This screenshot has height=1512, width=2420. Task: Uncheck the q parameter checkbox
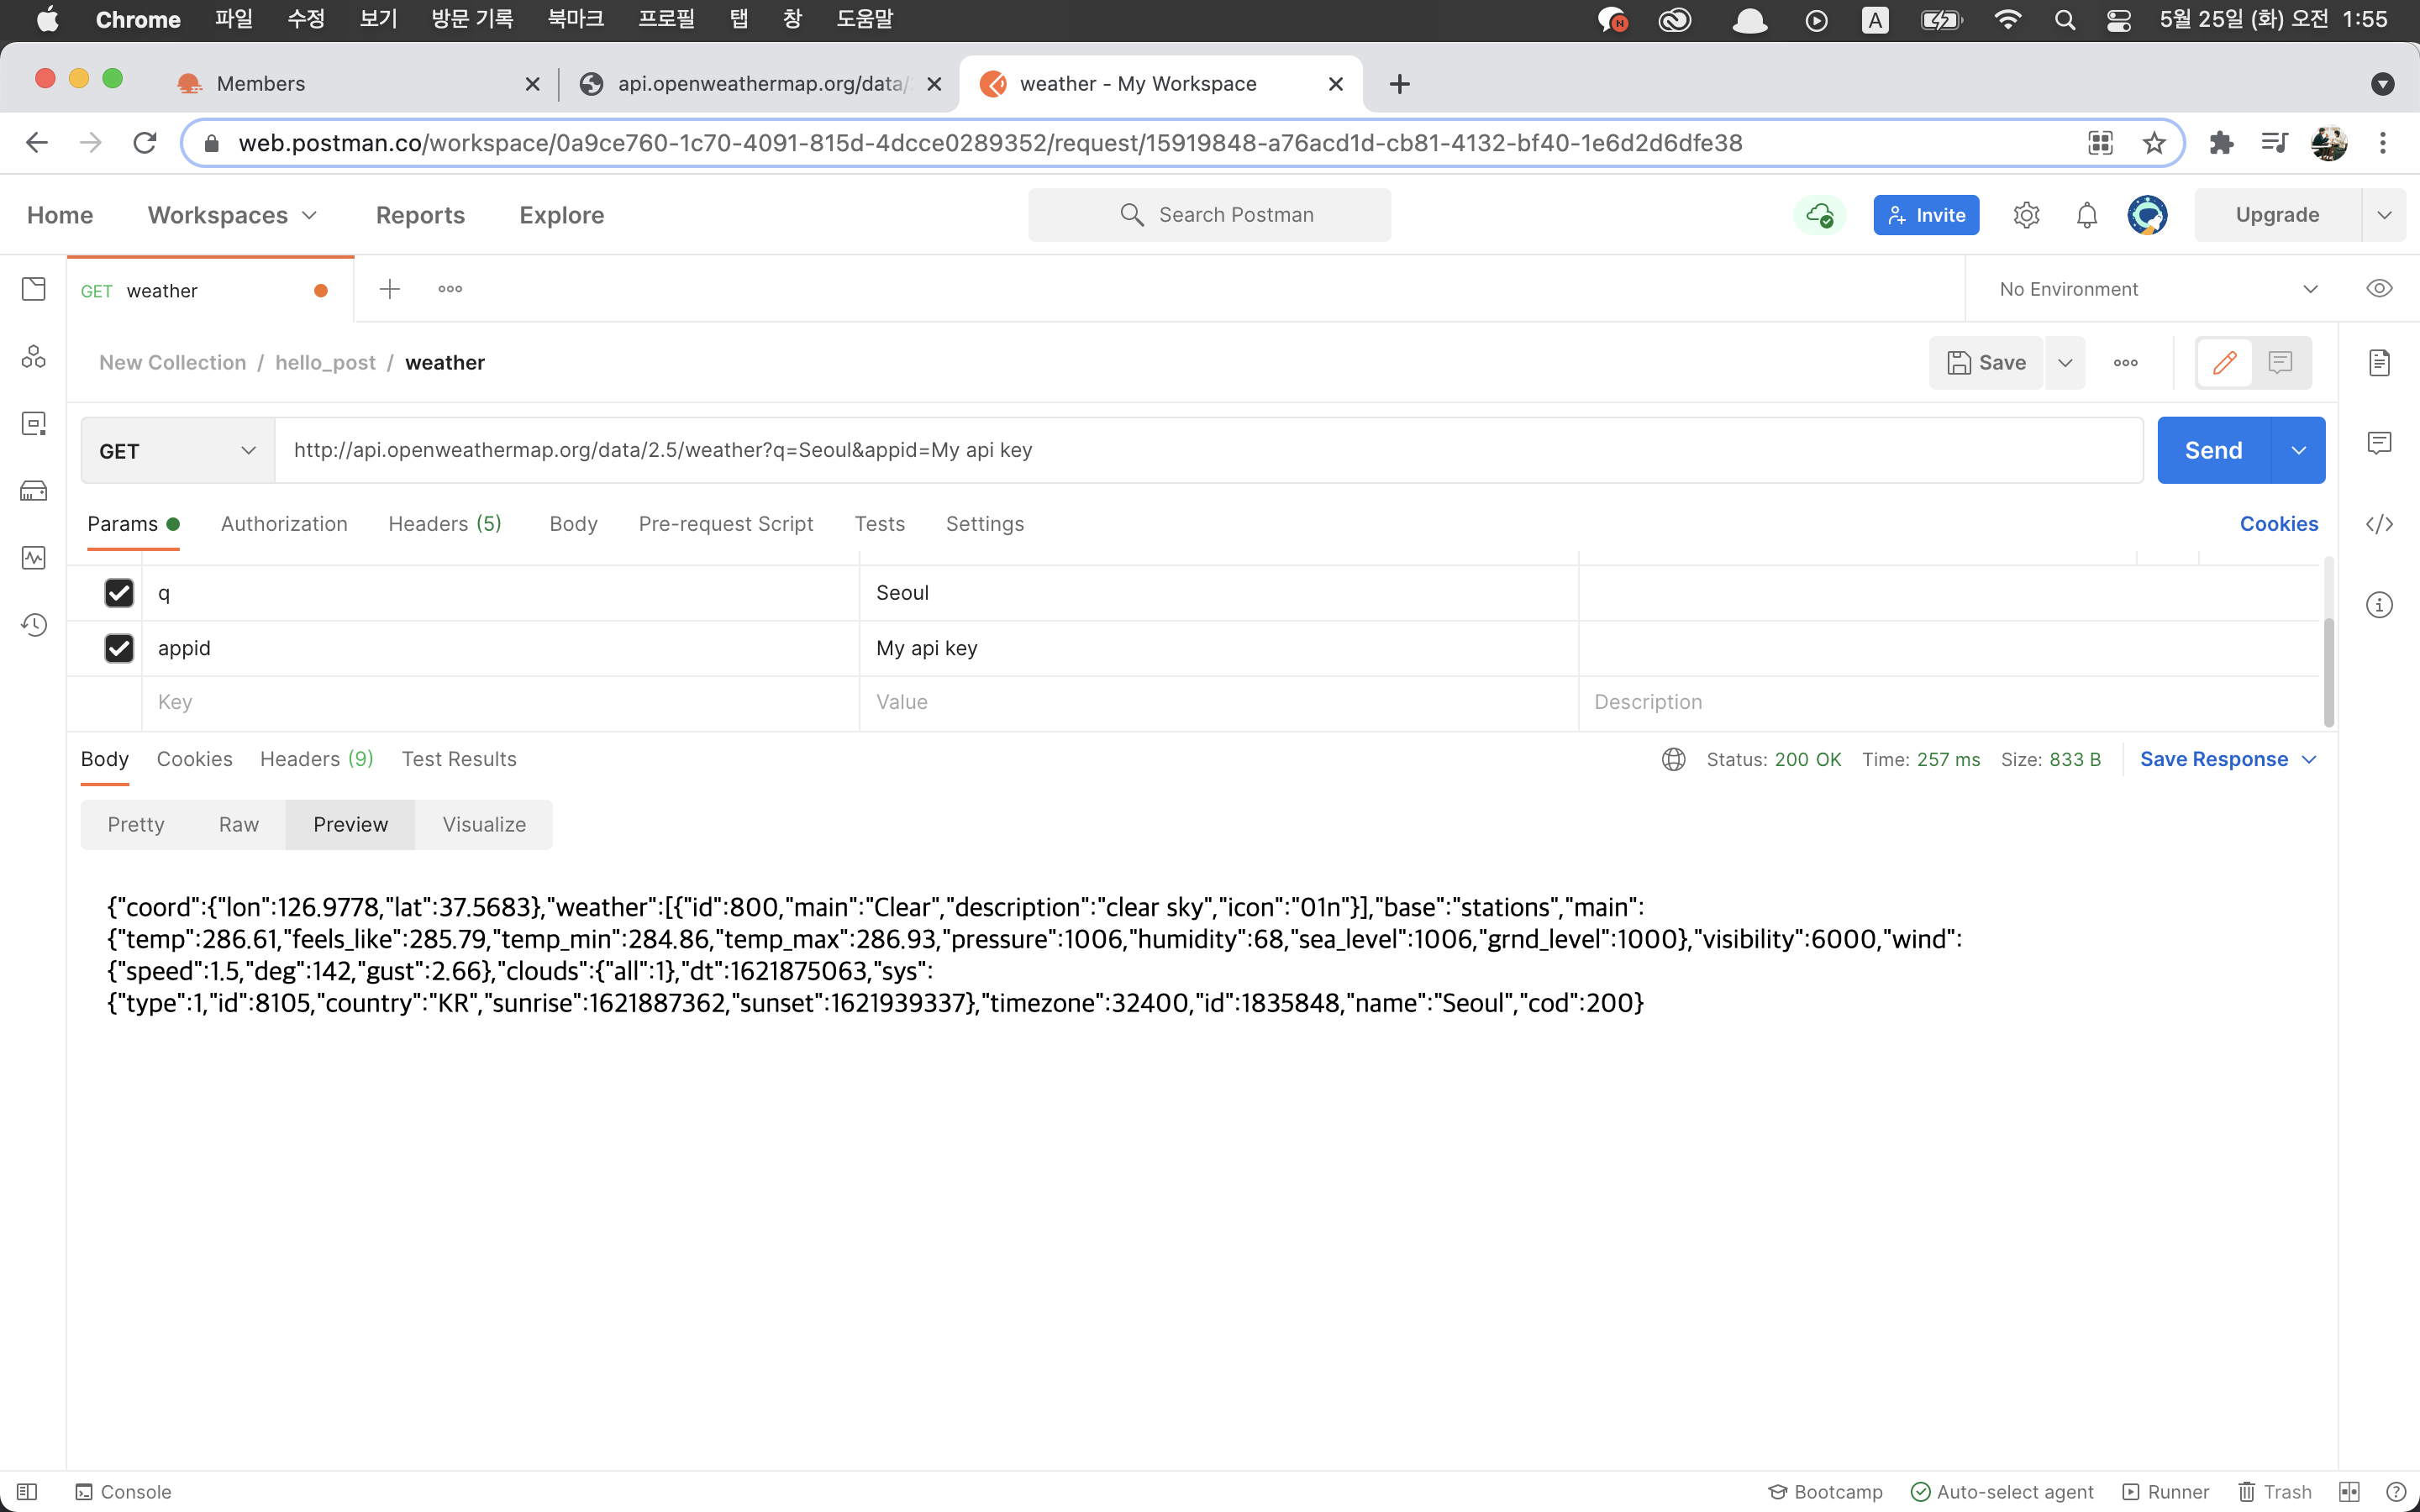tap(119, 593)
